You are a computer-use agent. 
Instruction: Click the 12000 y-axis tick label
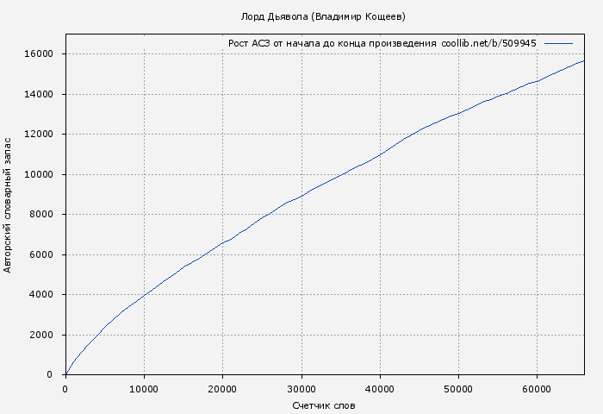(x=40, y=134)
